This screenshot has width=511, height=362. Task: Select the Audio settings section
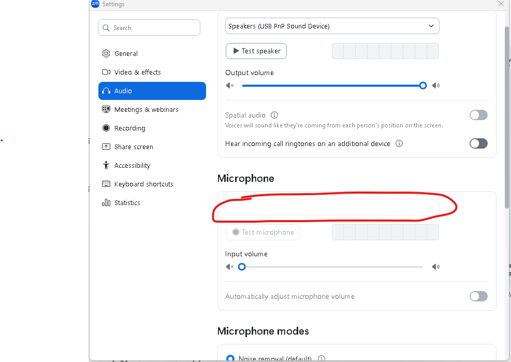[152, 91]
